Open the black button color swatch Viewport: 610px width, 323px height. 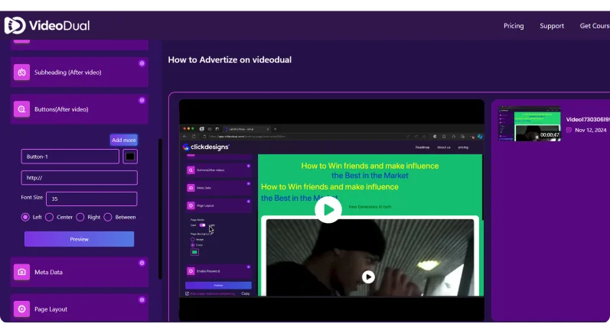pos(130,157)
